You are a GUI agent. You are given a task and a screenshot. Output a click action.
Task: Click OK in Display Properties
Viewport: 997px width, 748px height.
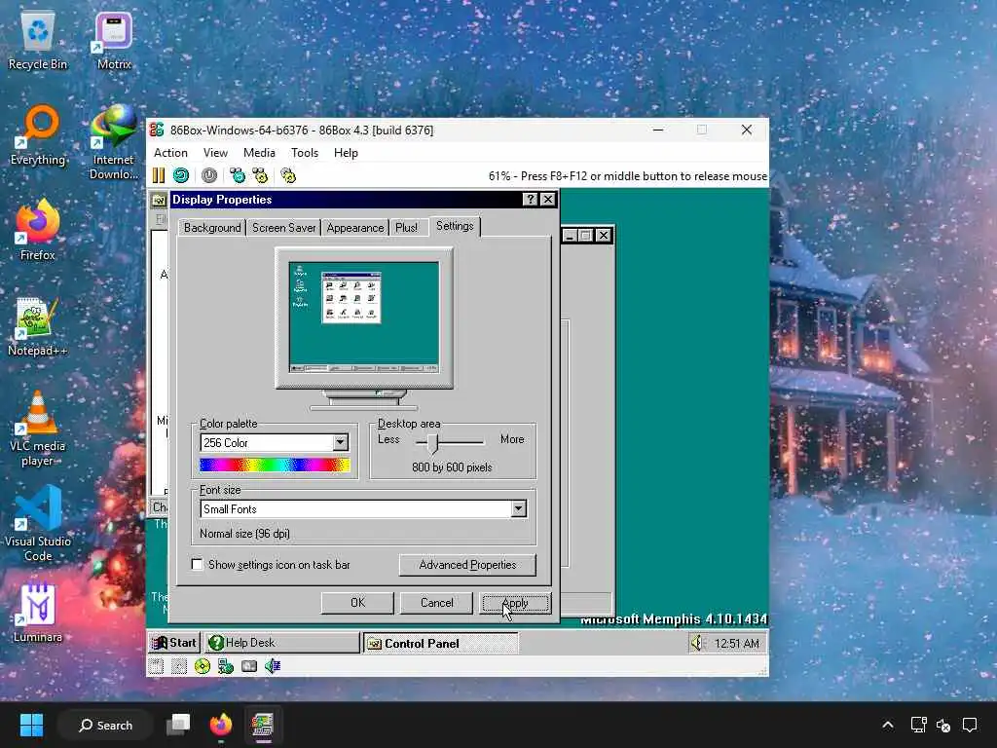click(x=357, y=602)
